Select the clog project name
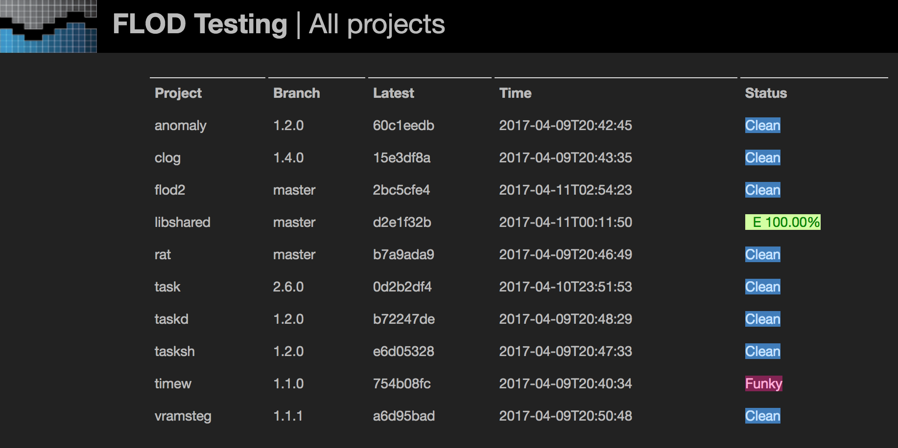Image resolution: width=898 pixels, height=448 pixels. (167, 158)
